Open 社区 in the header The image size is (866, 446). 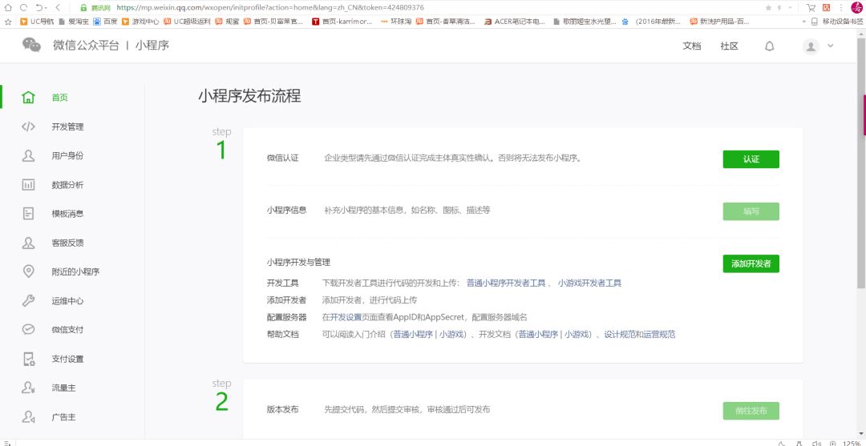(x=729, y=46)
